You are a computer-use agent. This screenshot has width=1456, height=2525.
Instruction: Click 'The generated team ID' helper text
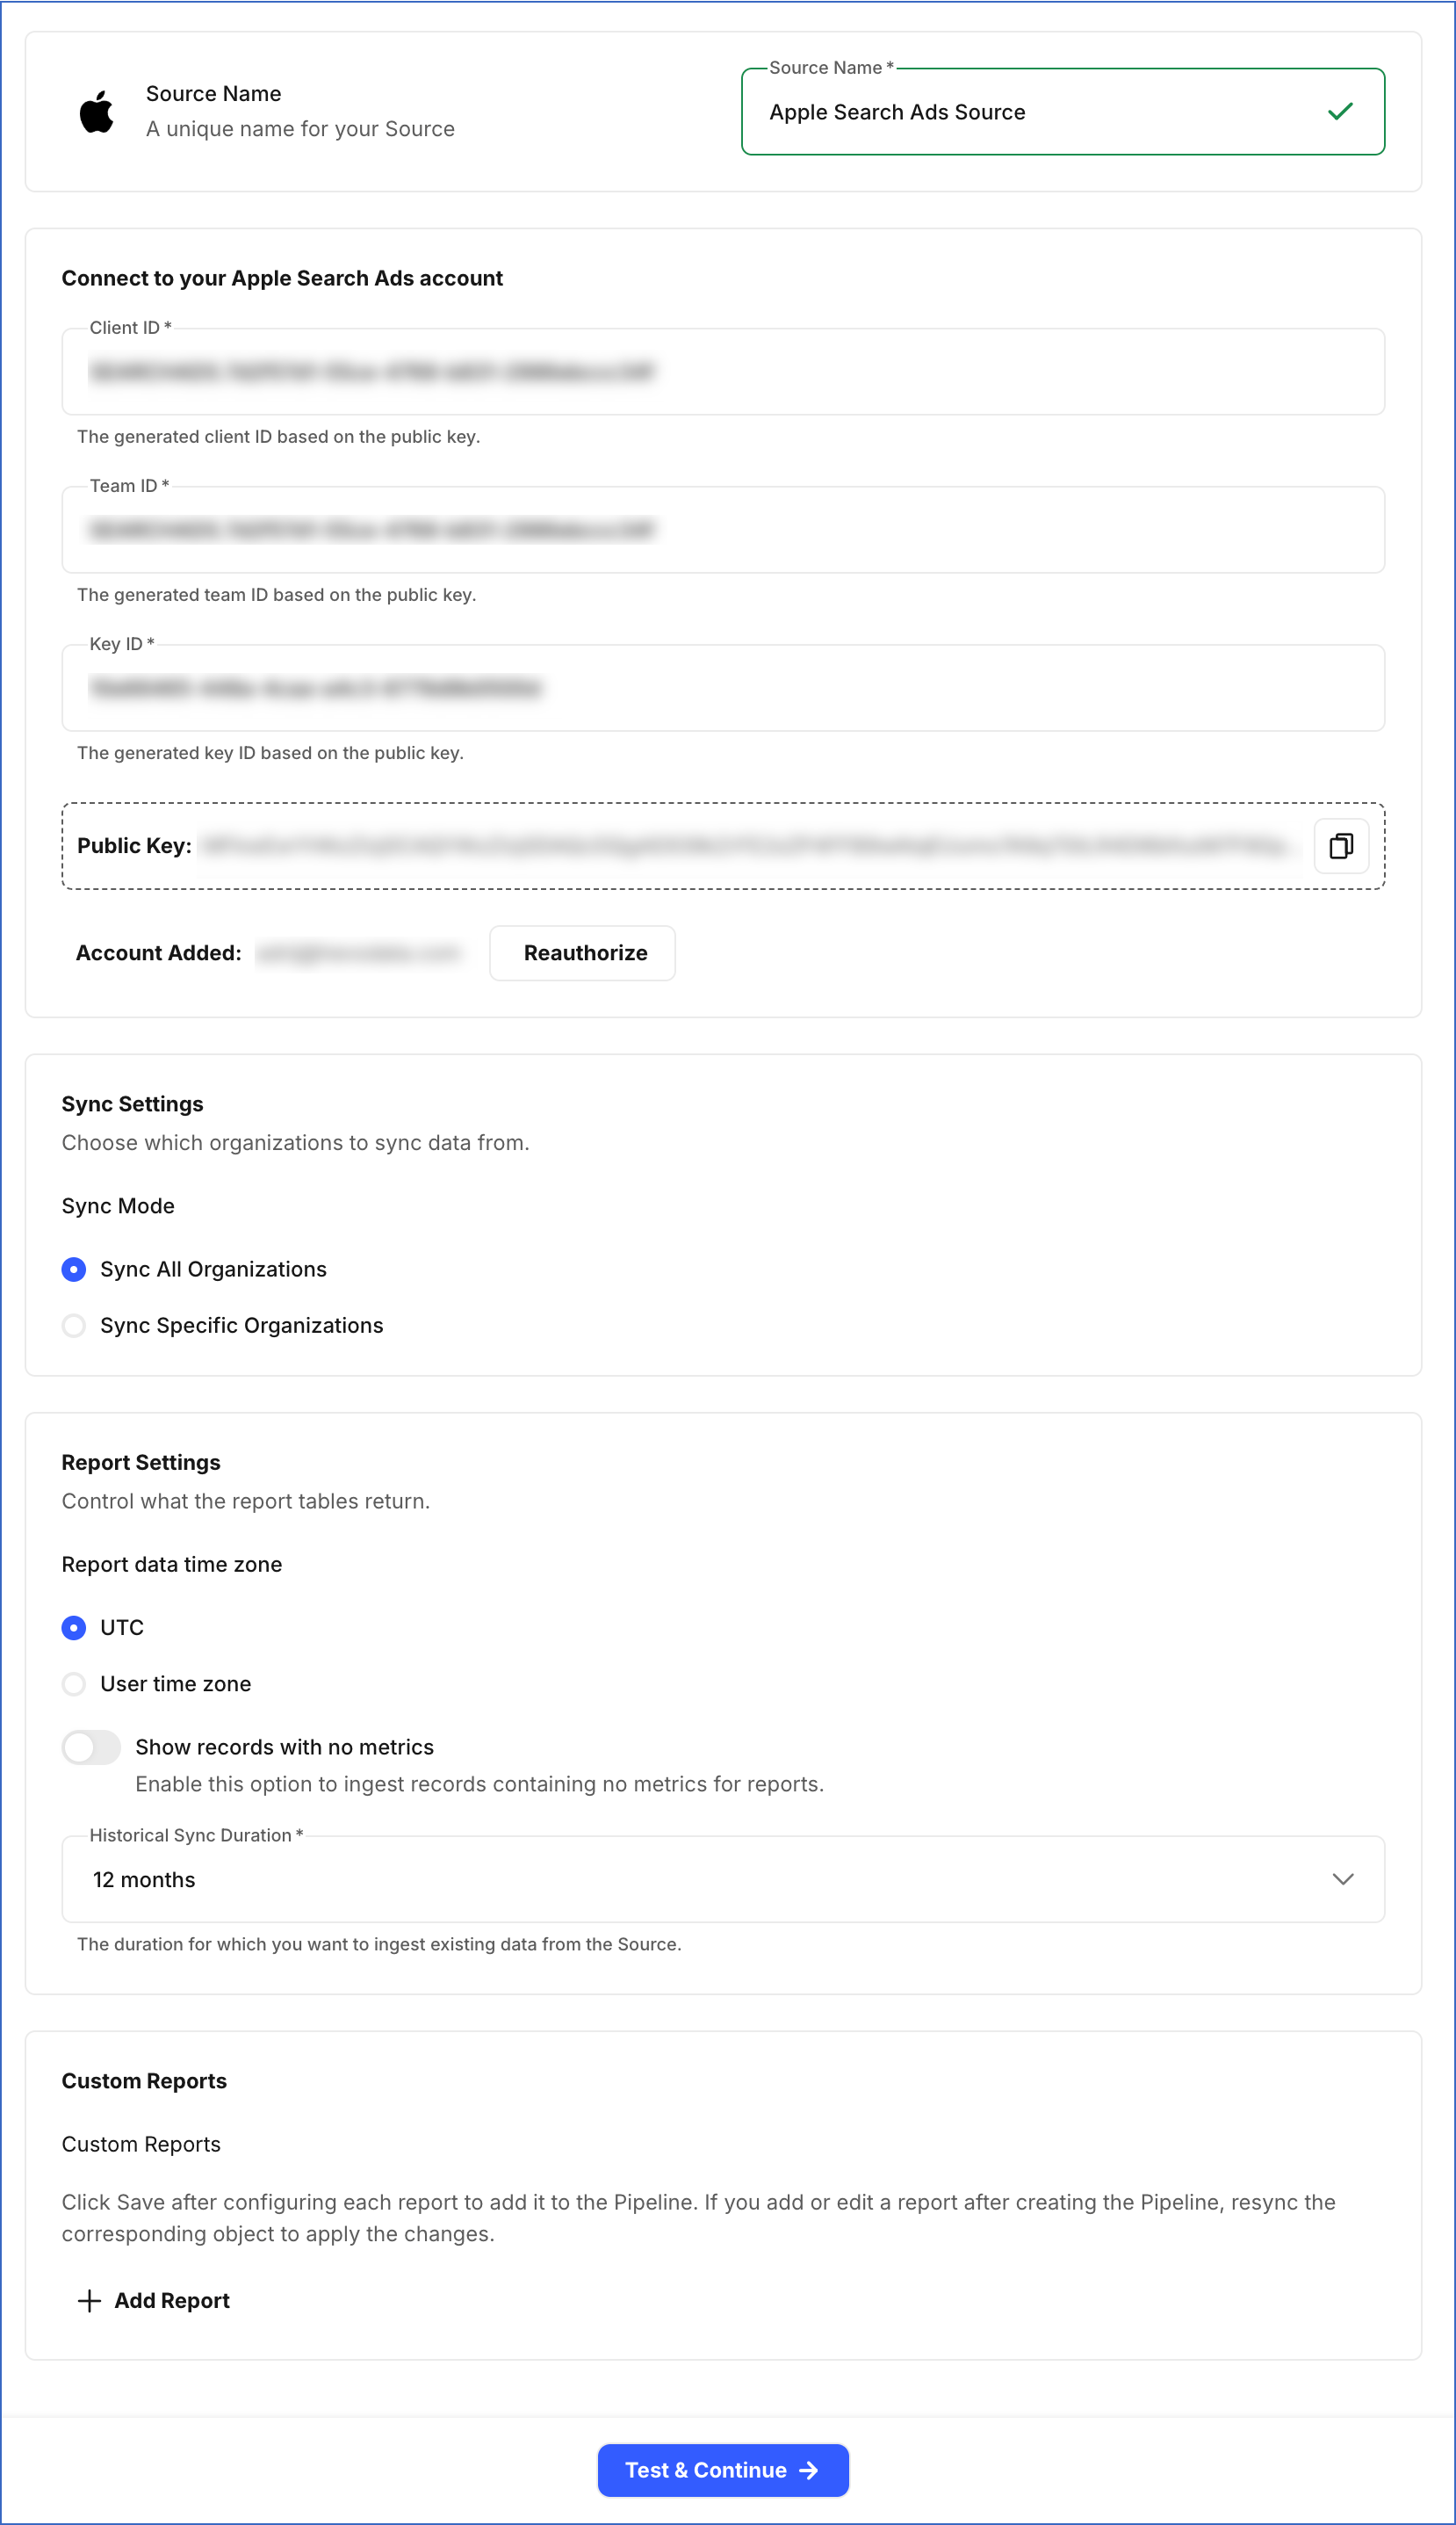coord(277,596)
